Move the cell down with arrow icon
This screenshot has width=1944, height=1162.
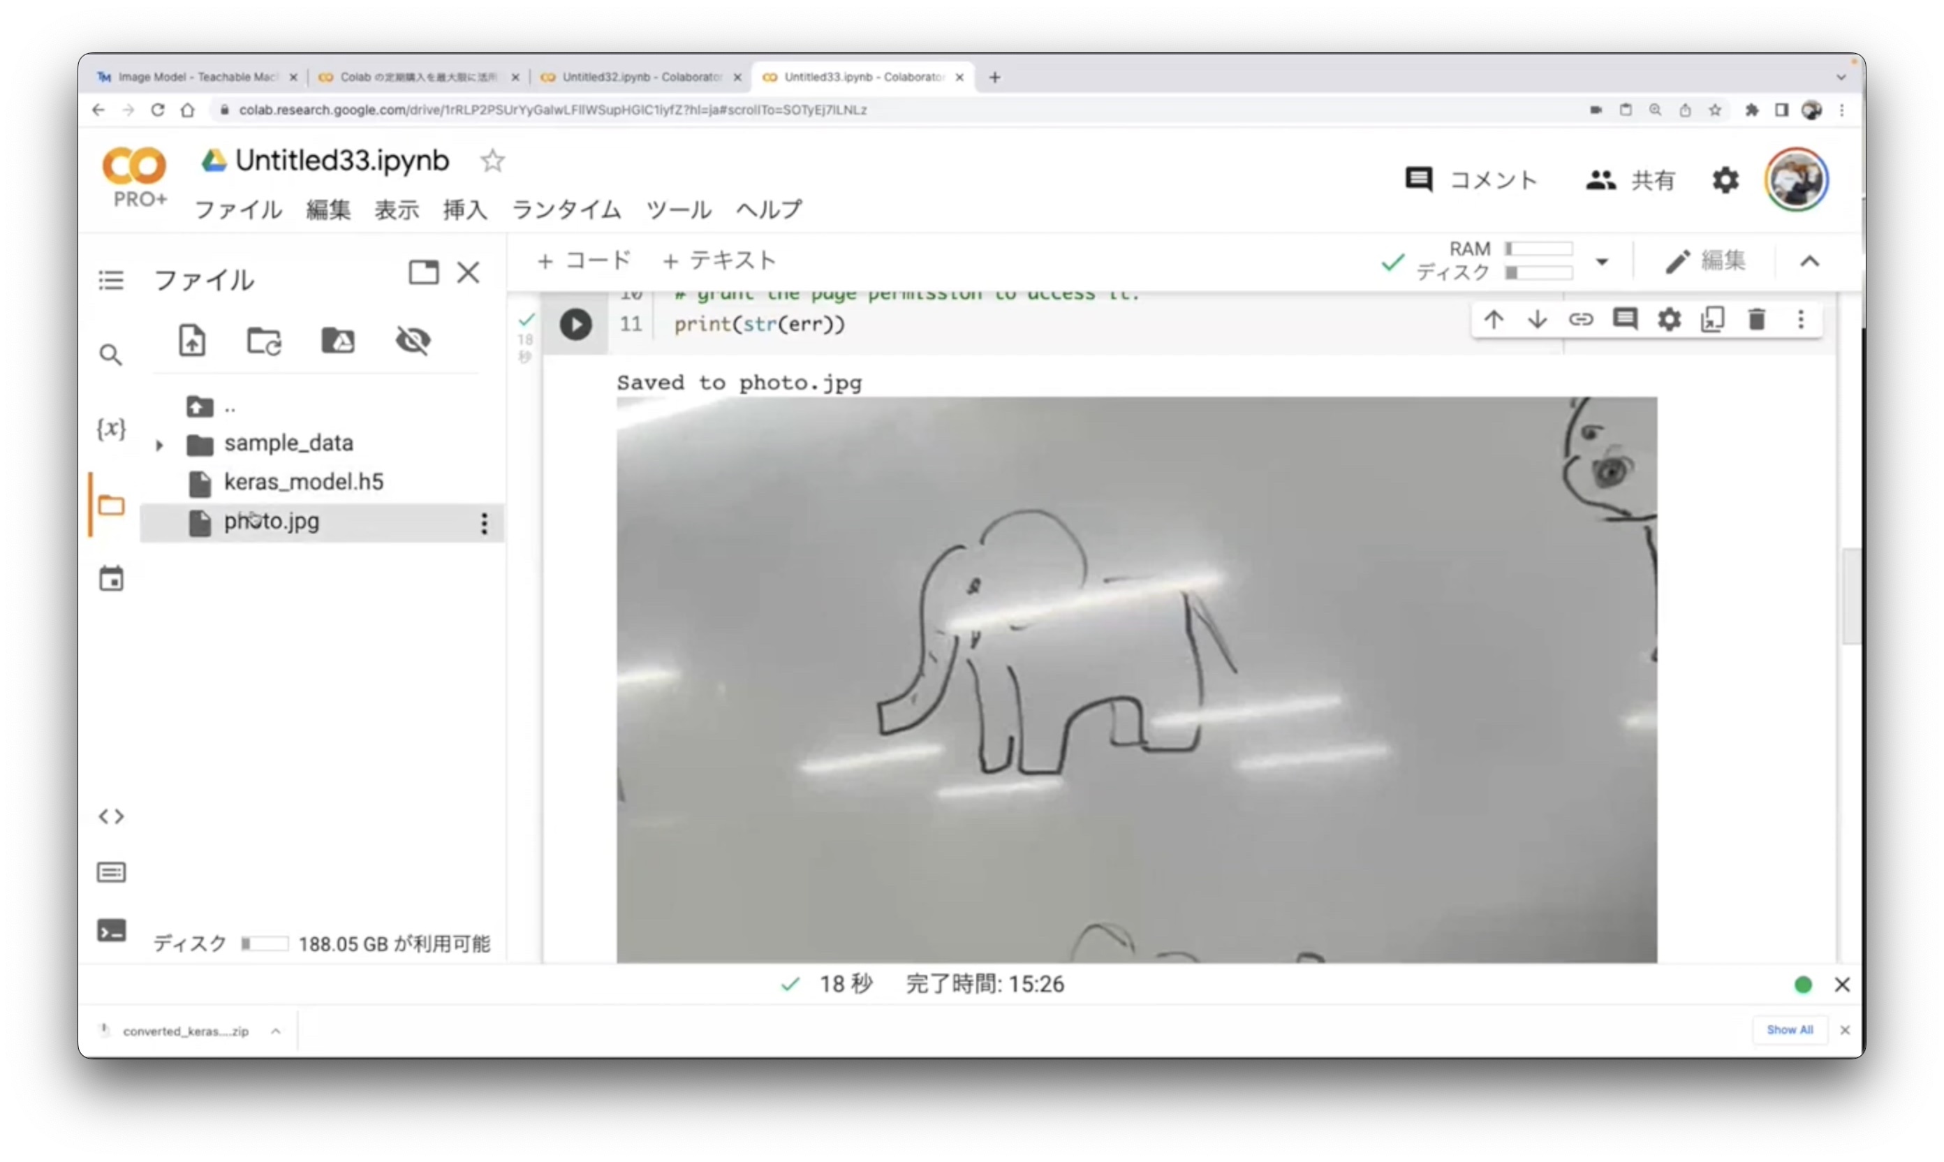(1538, 319)
